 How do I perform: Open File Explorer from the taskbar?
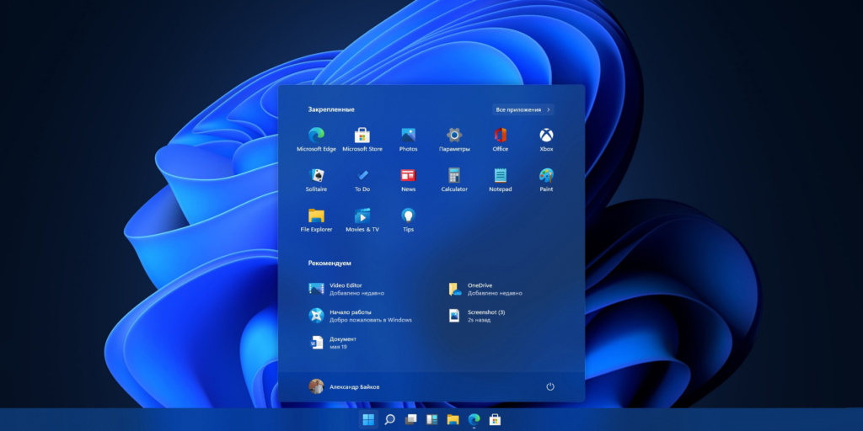click(x=453, y=419)
